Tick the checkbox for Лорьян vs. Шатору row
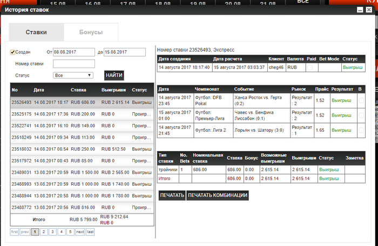 click(x=361, y=130)
